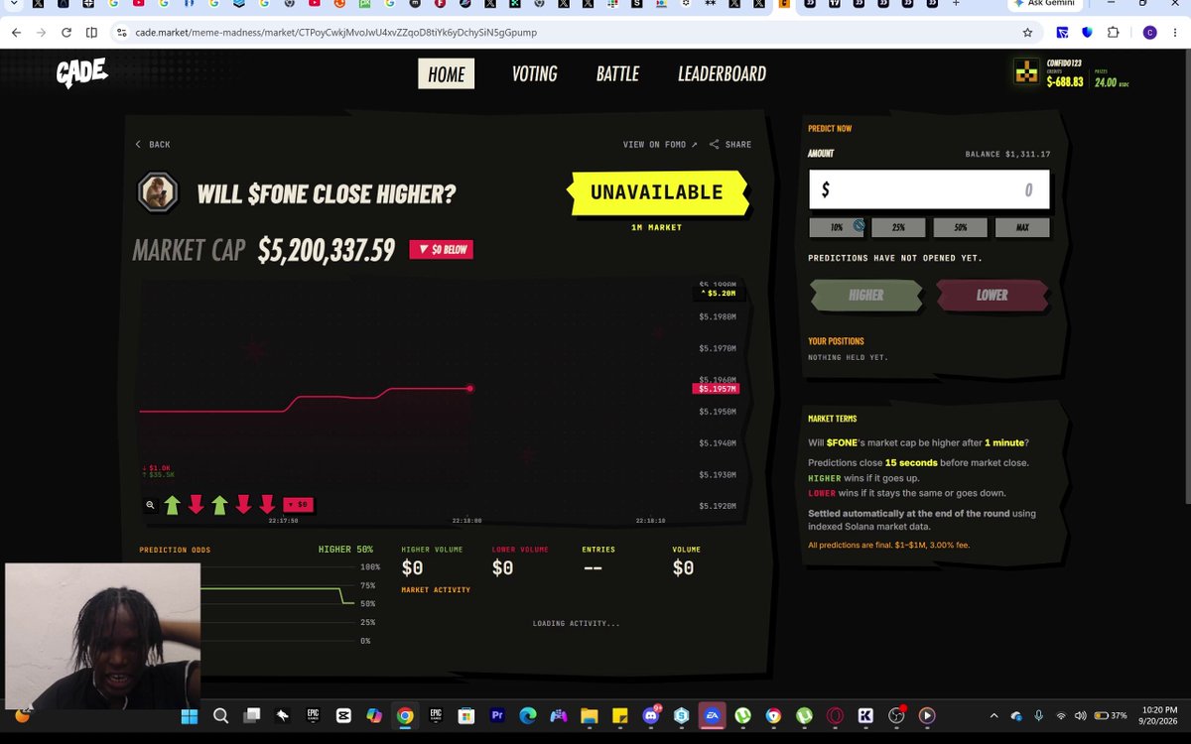The height and width of the screenshot is (744, 1191).
Task: Open the chart zoom magnifier icon
Action: pyautogui.click(x=151, y=505)
